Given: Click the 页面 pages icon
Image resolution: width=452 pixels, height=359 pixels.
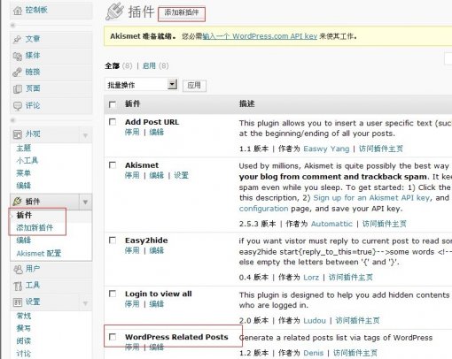Looking at the screenshot, I should [x=18, y=88].
